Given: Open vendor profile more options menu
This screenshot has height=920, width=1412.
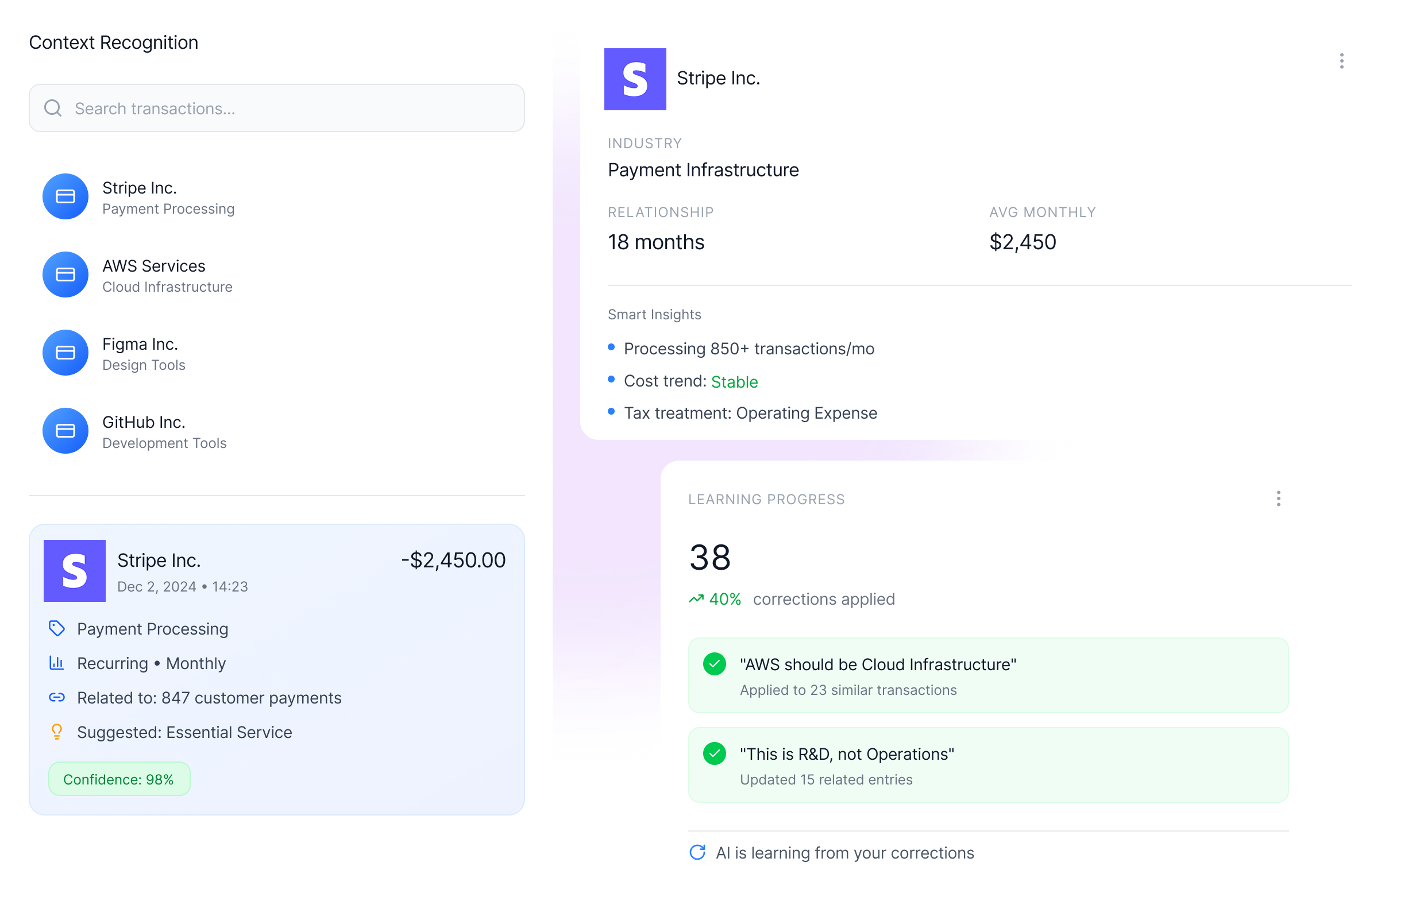Looking at the screenshot, I should click(1341, 61).
